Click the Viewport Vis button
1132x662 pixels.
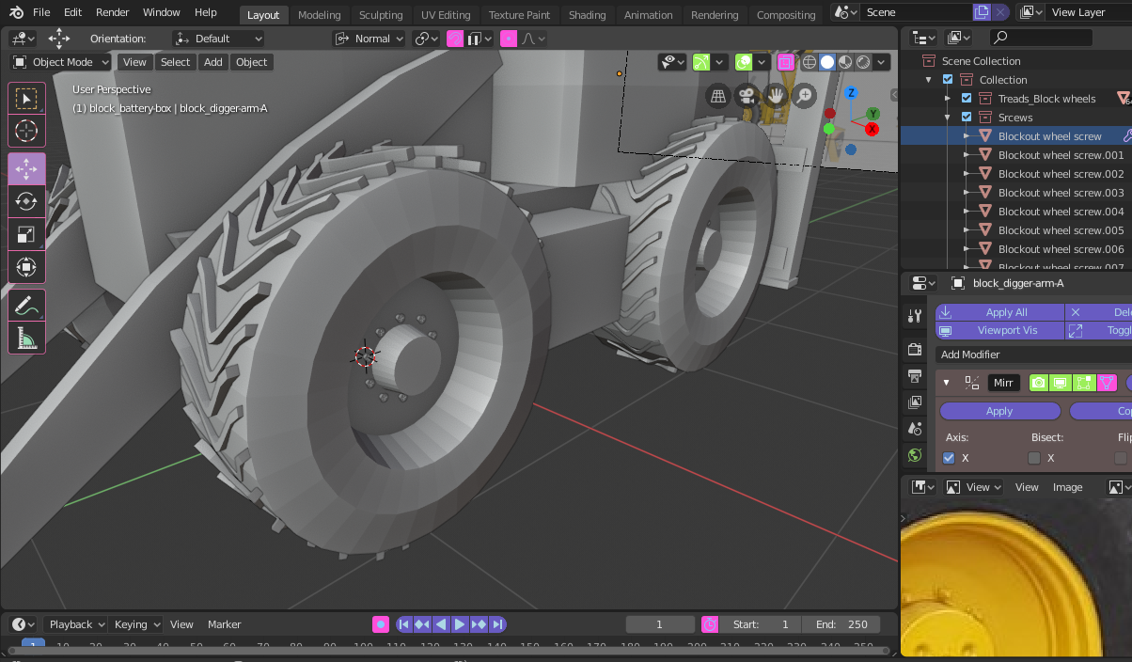click(x=1000, y=331)
